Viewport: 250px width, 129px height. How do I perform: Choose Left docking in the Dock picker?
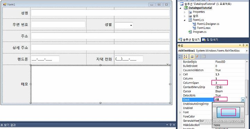pos(215,112)
